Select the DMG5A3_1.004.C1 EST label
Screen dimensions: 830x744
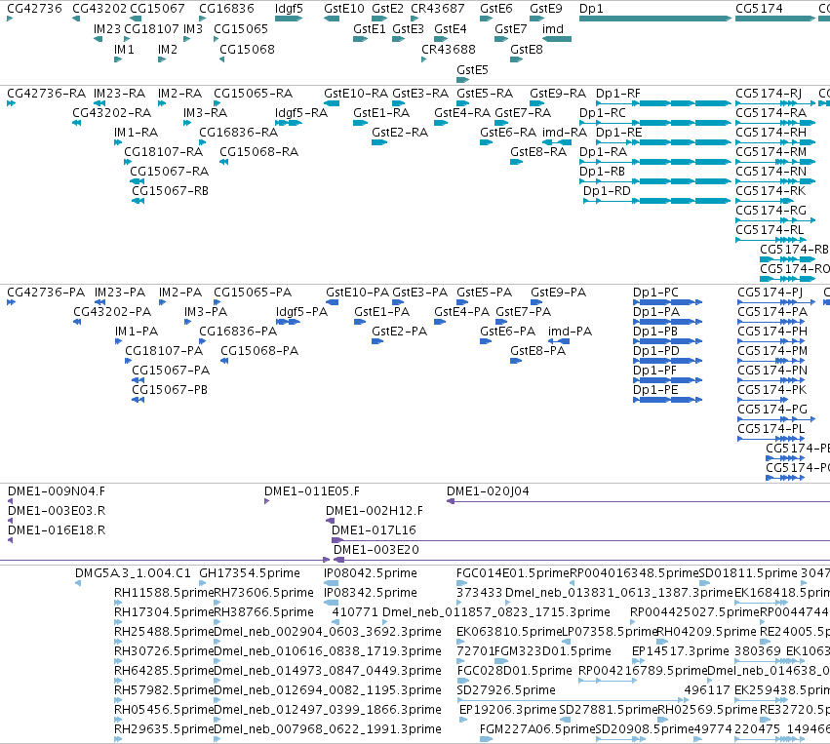point(133,573)
